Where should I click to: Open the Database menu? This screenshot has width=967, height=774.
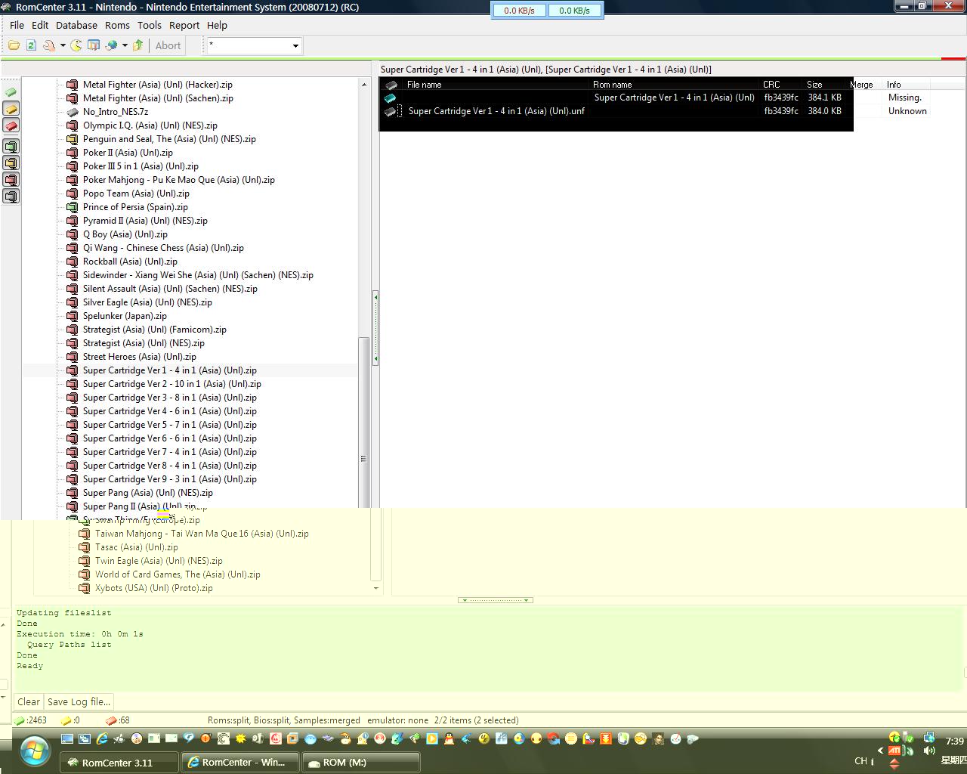point(76,25)
